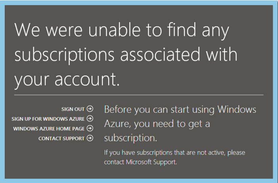Click the line "Azure, you need to get a"
Viewport: 278px width, 183px height.
click(157, 124)
